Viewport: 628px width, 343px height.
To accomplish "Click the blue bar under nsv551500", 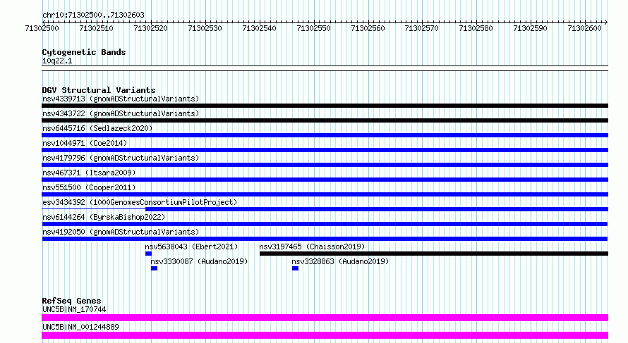I will (325, 194).
